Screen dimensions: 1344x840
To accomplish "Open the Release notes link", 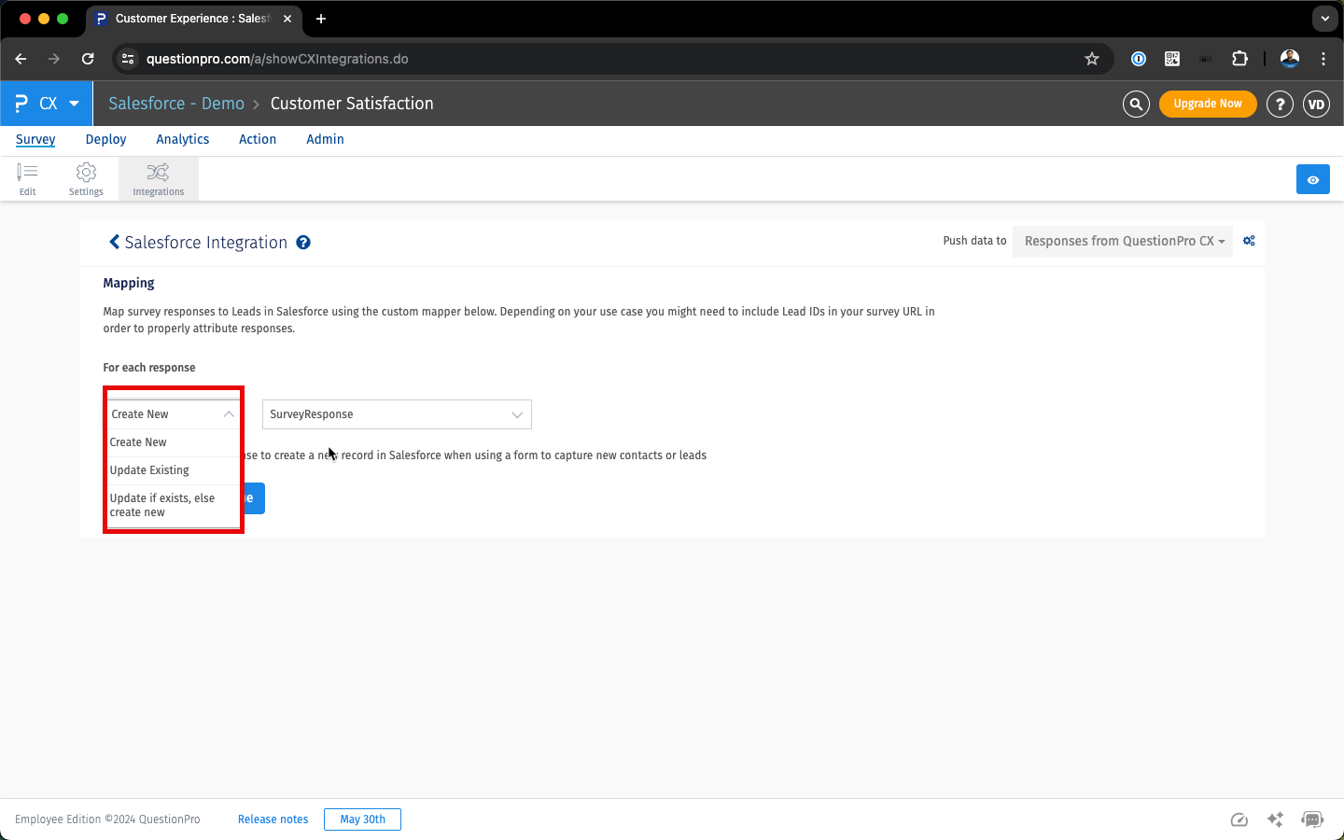I will pyautogui.click(x=273, y=819).
